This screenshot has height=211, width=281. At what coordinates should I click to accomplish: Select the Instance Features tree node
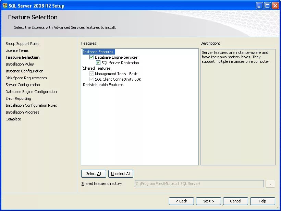coord(99,52)
